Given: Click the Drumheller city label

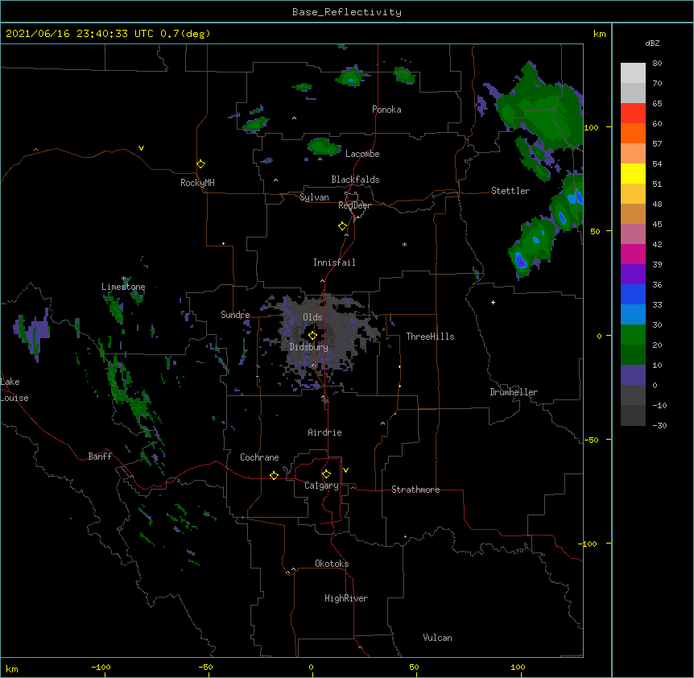Looking at the screenshot, I should point(514,392).
